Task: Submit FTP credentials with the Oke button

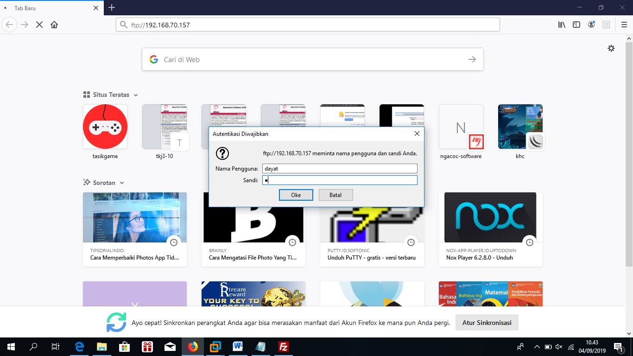Action: [x=296, y=195]
